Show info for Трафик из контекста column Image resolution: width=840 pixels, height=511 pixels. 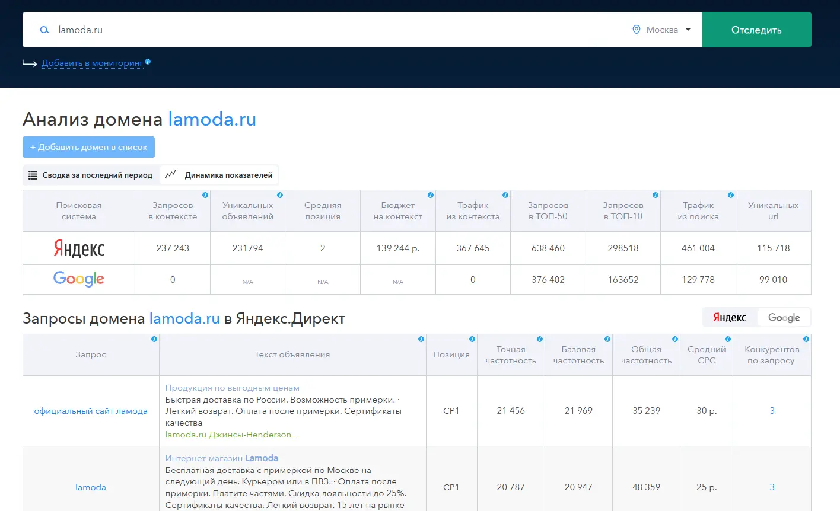[x=505, y=195]
